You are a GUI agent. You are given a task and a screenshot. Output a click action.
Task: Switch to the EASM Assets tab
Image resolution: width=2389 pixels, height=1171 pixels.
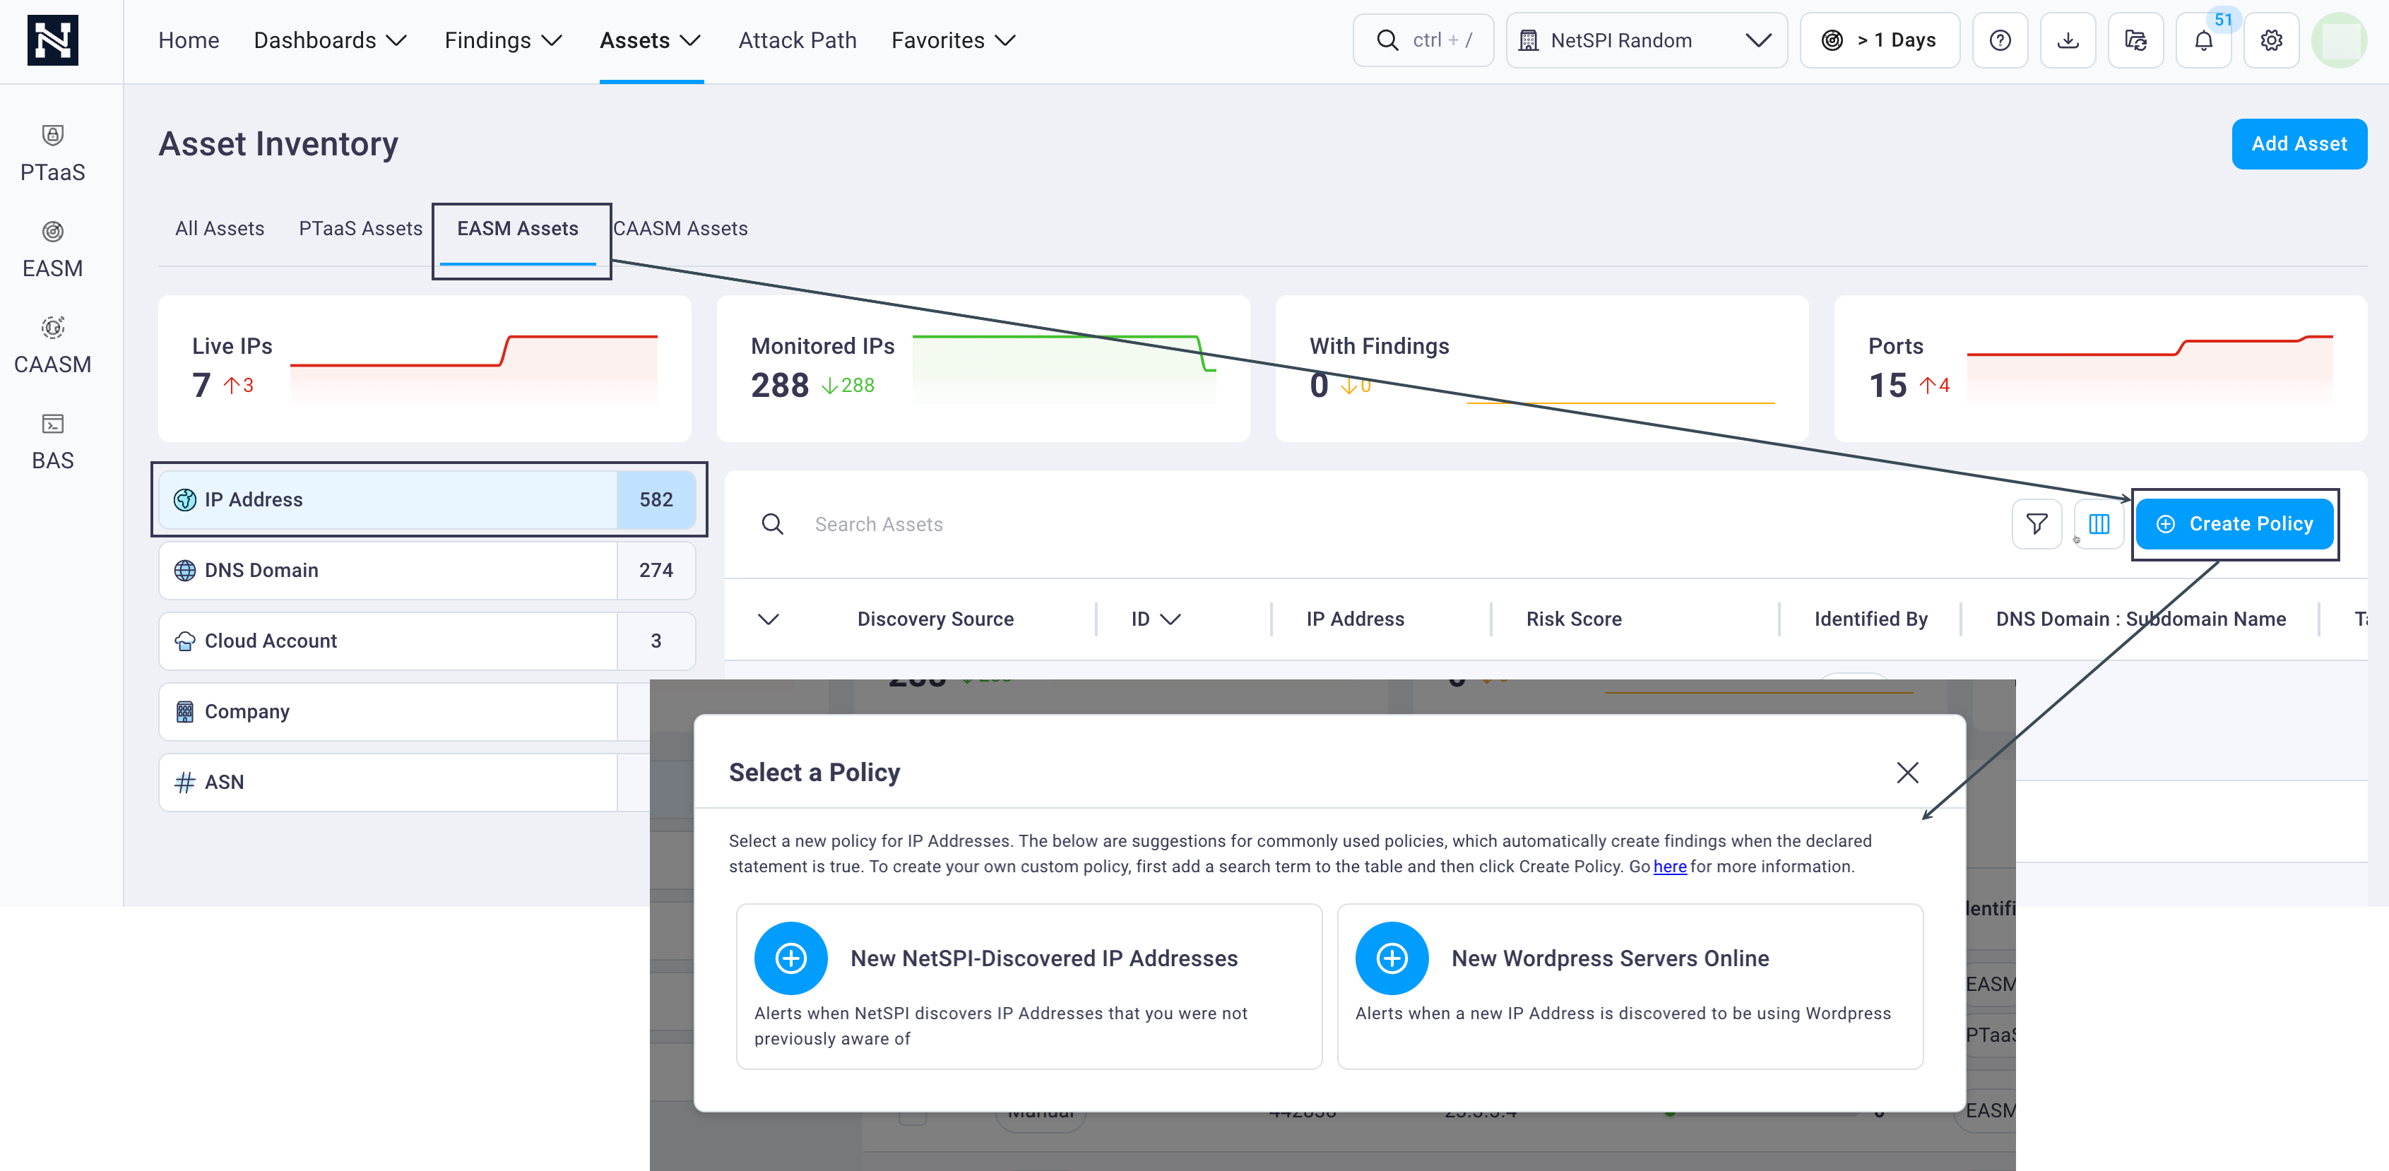(518, 228)
